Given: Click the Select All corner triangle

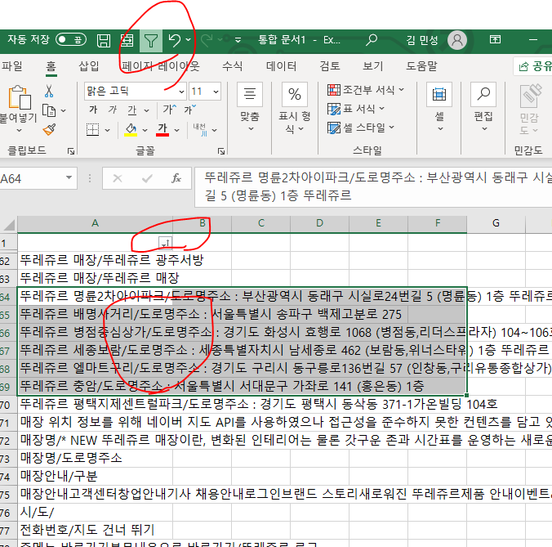Looking at the screenshot, I should (9, 224).
